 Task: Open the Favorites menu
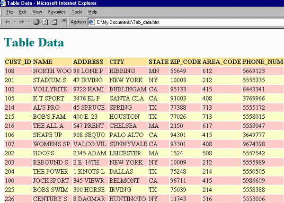point(57,12)
